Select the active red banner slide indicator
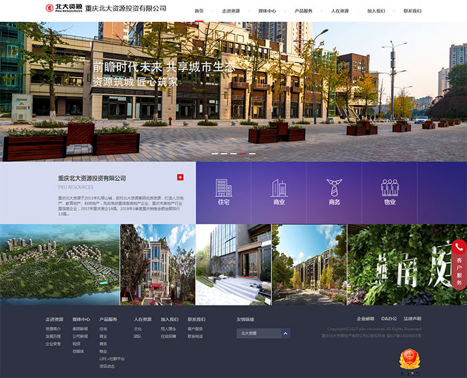Screen dimensions: 467x378 click(x=243, y=154)
